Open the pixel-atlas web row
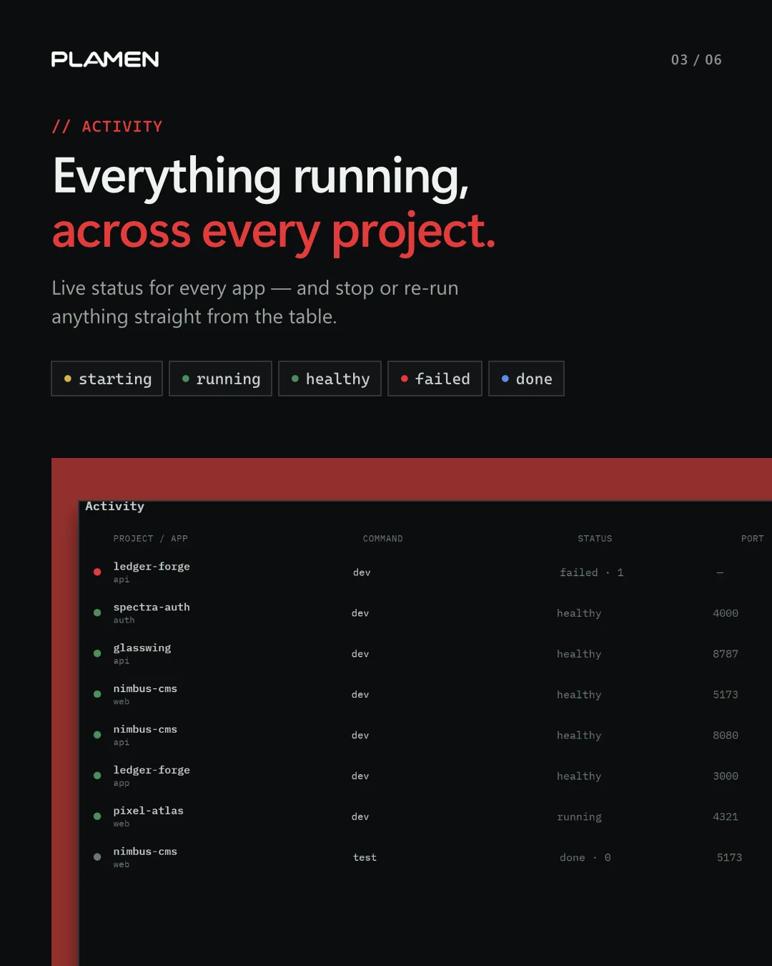Image resolution: width=772 pixels, height=966 pixels. 425,817
